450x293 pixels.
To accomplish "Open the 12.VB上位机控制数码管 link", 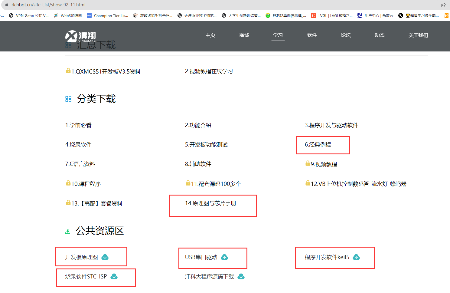I will [x=359, y=184].
